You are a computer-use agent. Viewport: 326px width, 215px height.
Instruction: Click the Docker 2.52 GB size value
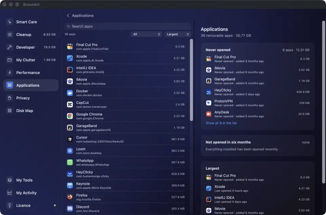pos(179,93)
